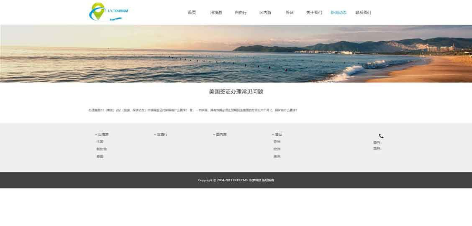This screenshot has height=226, width=472.
Task: Click the beach banner image
Action: [x=236, y=53]
